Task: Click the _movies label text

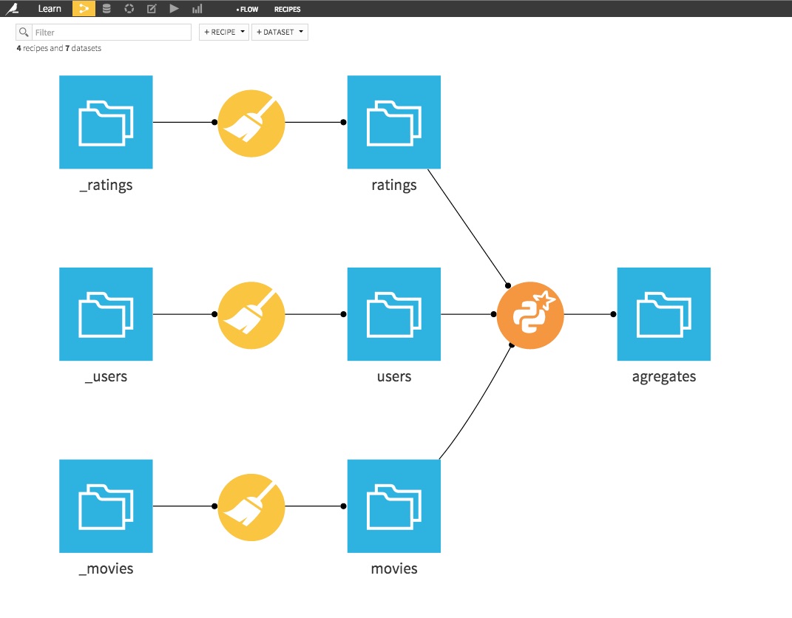Action: [x=106, y=568]
